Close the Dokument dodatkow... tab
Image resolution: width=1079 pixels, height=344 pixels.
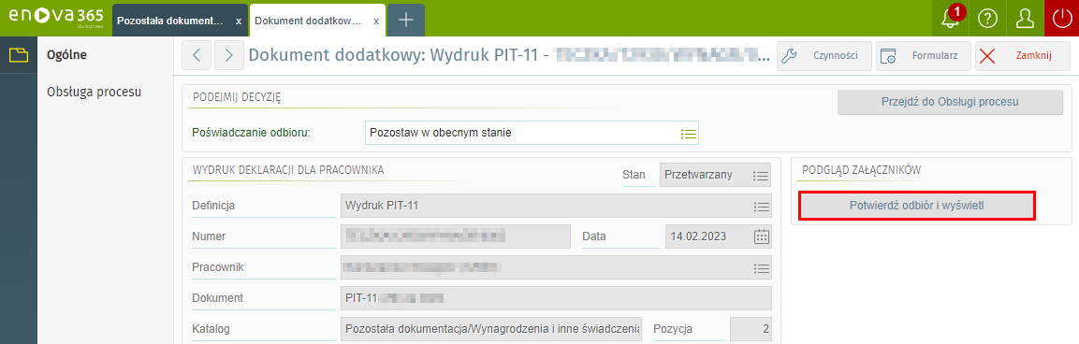click(x=375, y=21)
